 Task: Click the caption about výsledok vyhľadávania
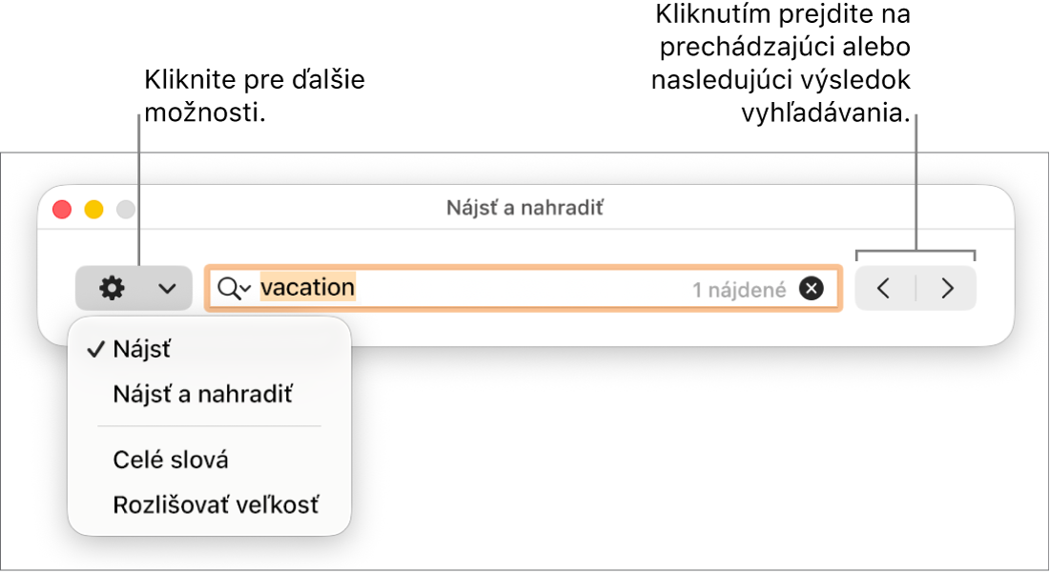tap(781, 64)
